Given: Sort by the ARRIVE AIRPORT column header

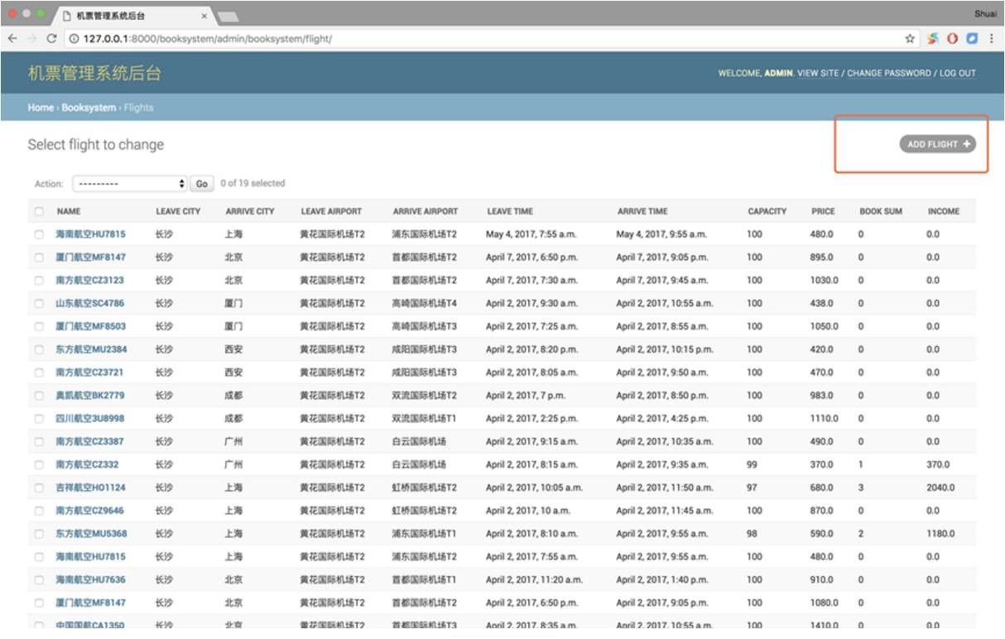Looking at the screenshot, I should (x=426, y=211).
